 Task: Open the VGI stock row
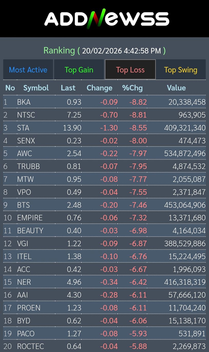click(x=23, y=243)
